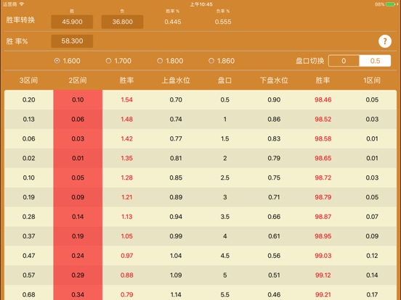This screenshot has height=300, width=401.
Task: Click 3区间 cell 0.19
Action: coord(28,197)
